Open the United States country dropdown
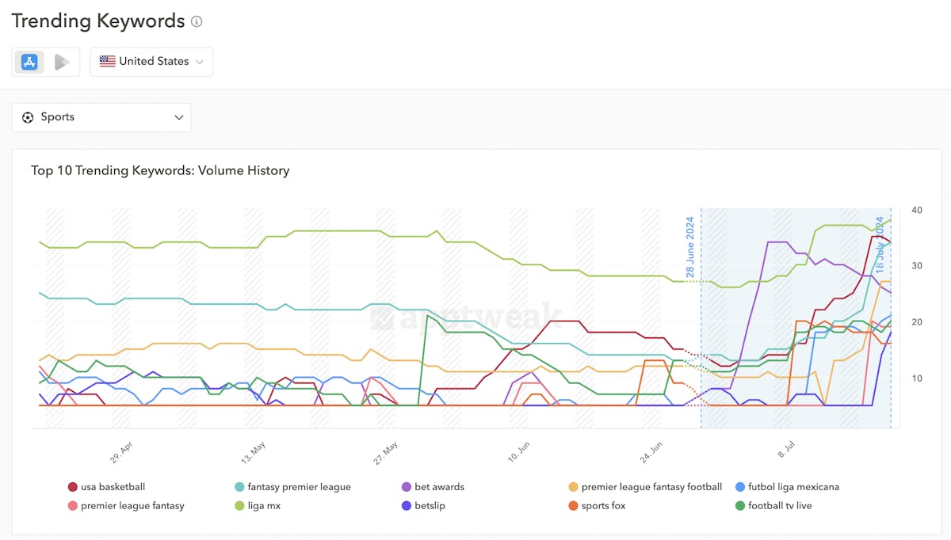The width and height of the screenshot is (951, 540). 151,62
